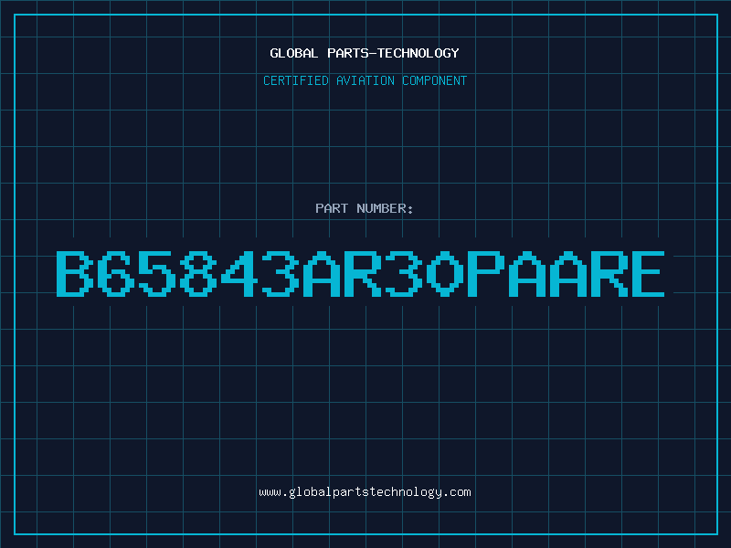This screenshot has width=731, height=548.
Task: Click the part number B65843AR30PAARE
Action: click(360, 274)
